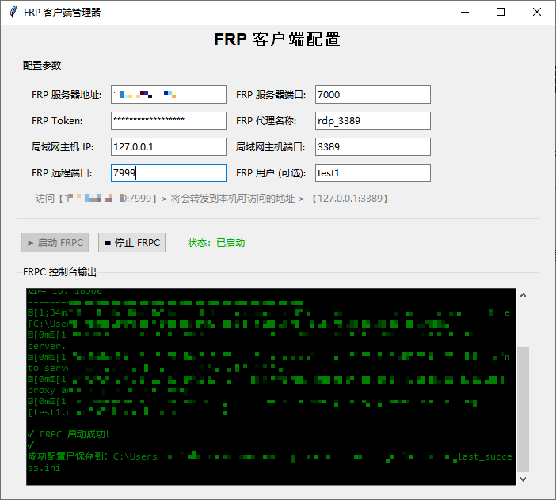Maximize the FRP client manager window

pyautogui.click(x=501, y=12)
